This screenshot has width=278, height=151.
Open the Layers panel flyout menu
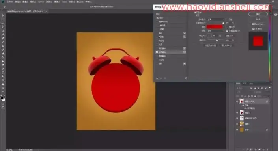tap(271, 84)
